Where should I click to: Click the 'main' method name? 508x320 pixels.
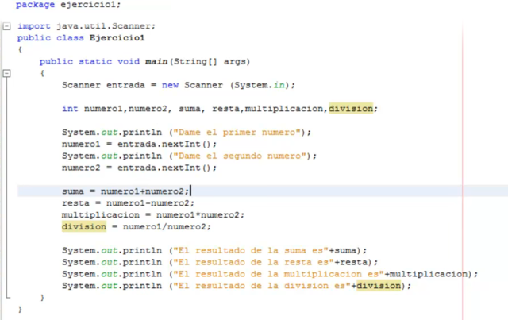156,62
